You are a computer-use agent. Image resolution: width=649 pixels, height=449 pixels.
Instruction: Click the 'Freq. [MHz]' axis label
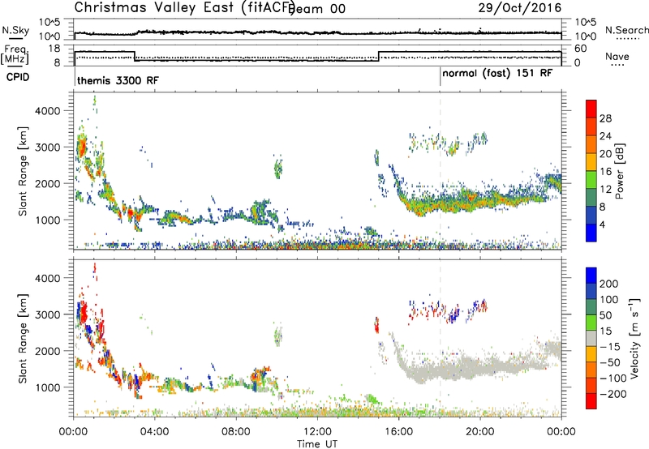tap(15, 54)
